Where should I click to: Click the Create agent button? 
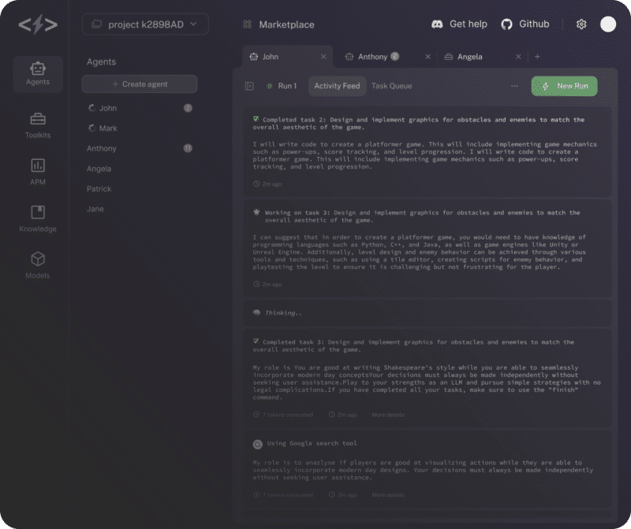pyautogui.click(x=140, y=84)
